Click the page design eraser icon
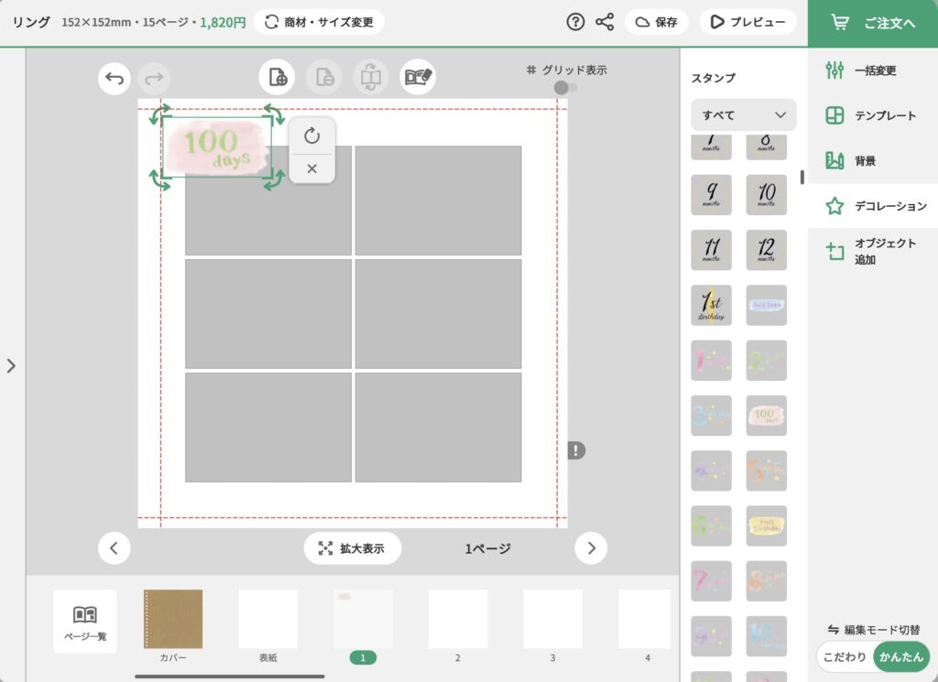This screenshot has width=938, height=682. coord(418,77)
